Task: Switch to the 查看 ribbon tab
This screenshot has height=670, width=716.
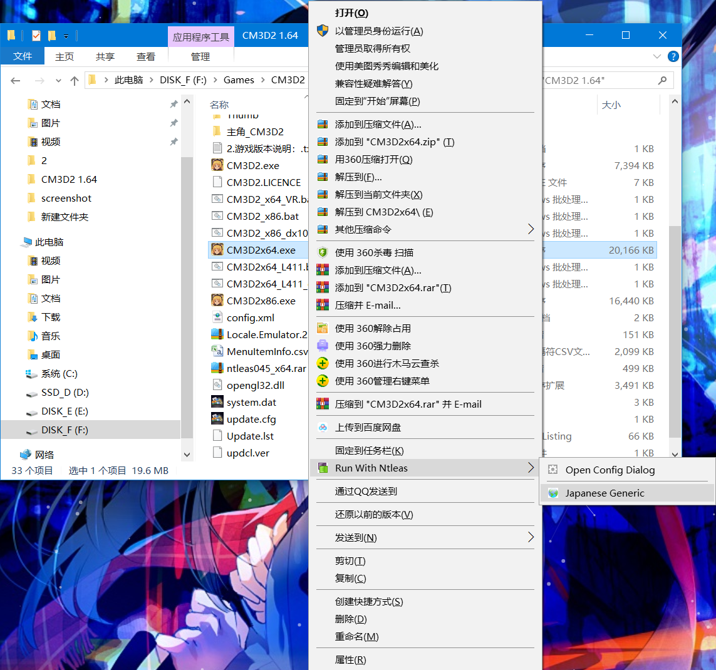Action: tap(146, 56)
